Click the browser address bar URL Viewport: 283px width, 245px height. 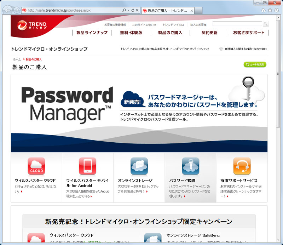point(59,10)
